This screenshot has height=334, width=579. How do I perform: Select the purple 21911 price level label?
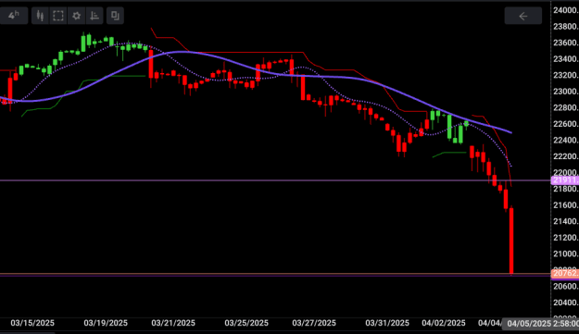pos(565,180)
